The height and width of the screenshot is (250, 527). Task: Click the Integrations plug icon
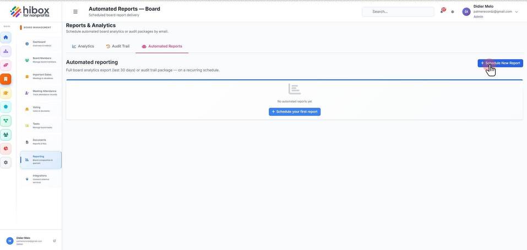click(27, 179)
